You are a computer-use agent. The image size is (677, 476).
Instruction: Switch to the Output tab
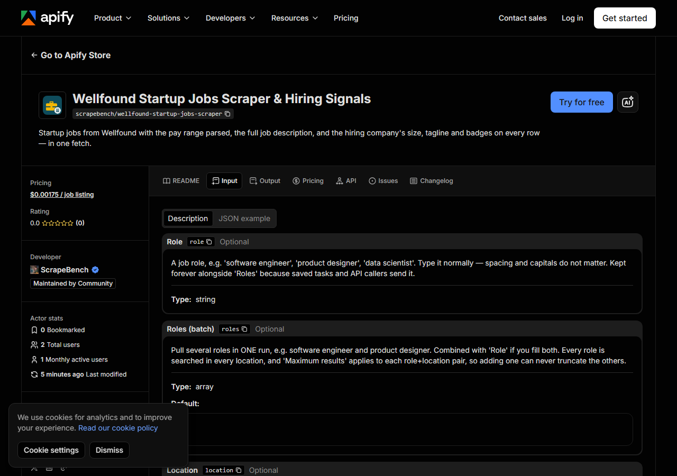click(x=265, y=181)
